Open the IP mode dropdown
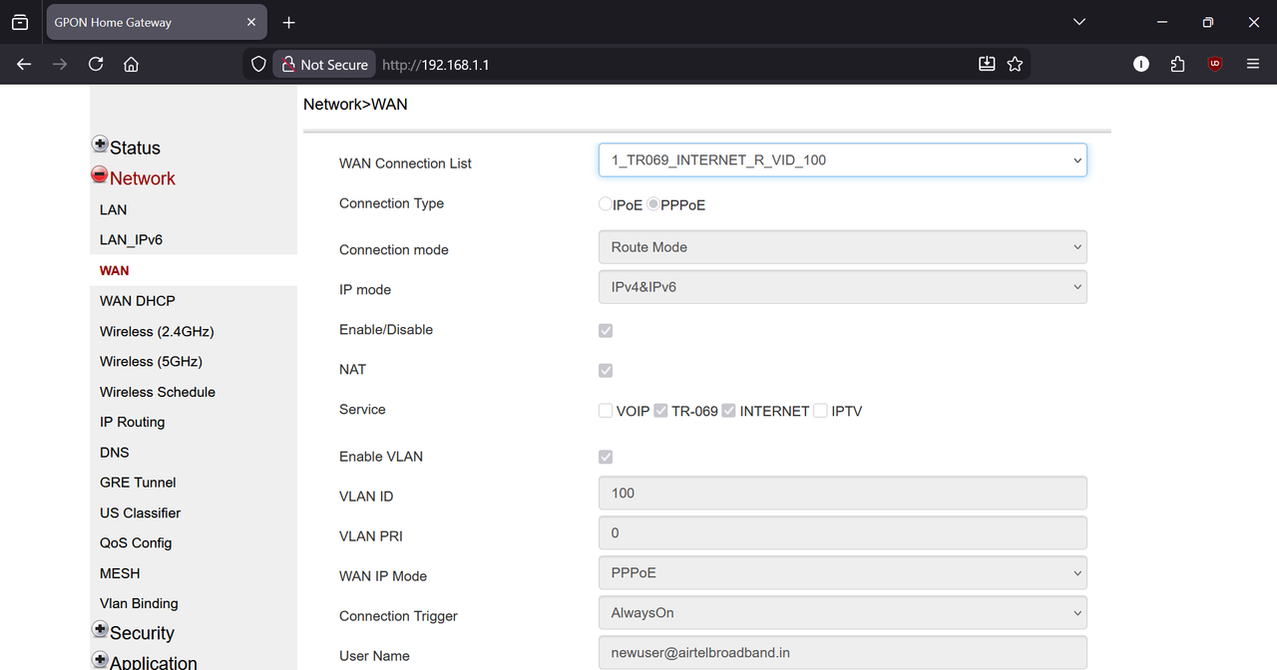The height and width of the screenshot is (670, 1277). pos(842,287)
